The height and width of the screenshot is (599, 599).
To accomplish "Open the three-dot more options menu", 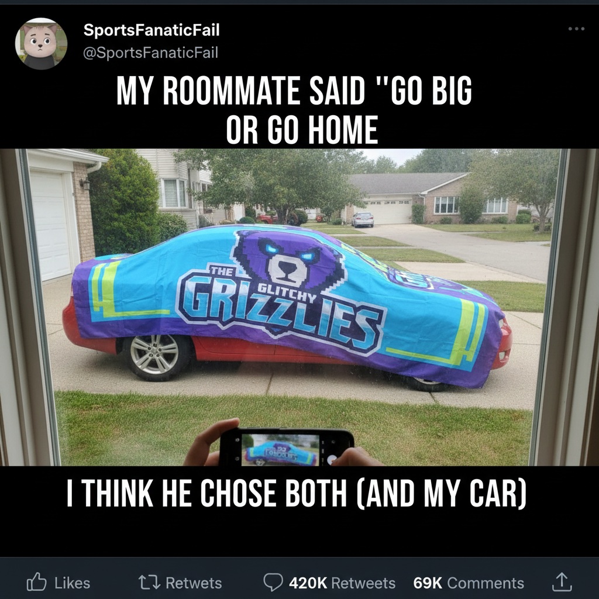I will pyautogui.click(x=576, y=29).
